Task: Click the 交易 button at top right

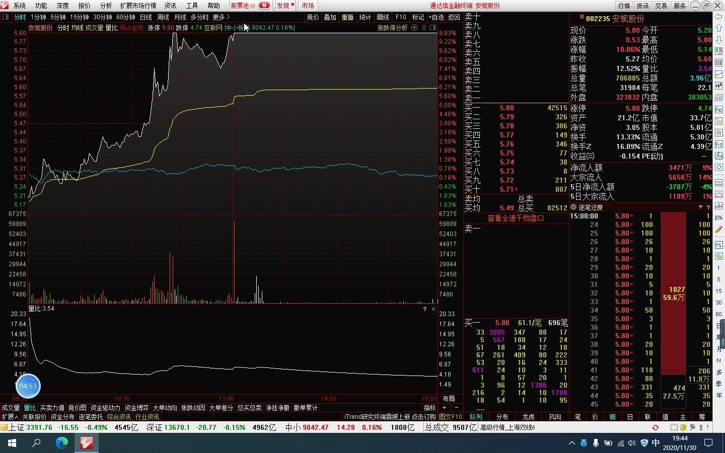Action: (661, 6)
